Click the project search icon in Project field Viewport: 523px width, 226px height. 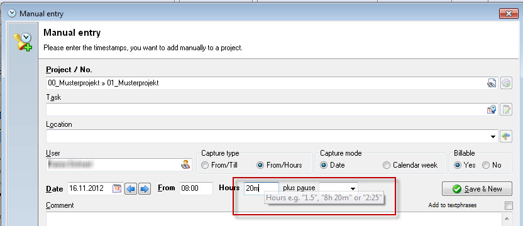click(492, 83)
